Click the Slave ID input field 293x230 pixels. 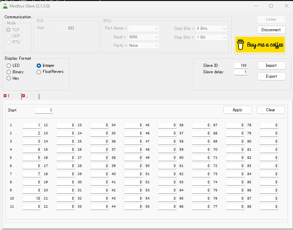240,65
